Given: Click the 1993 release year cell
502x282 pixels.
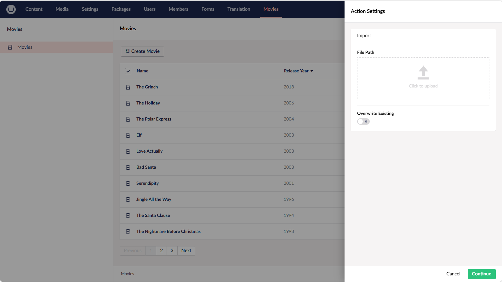Looking at the screenshot, I should point(289,232).
